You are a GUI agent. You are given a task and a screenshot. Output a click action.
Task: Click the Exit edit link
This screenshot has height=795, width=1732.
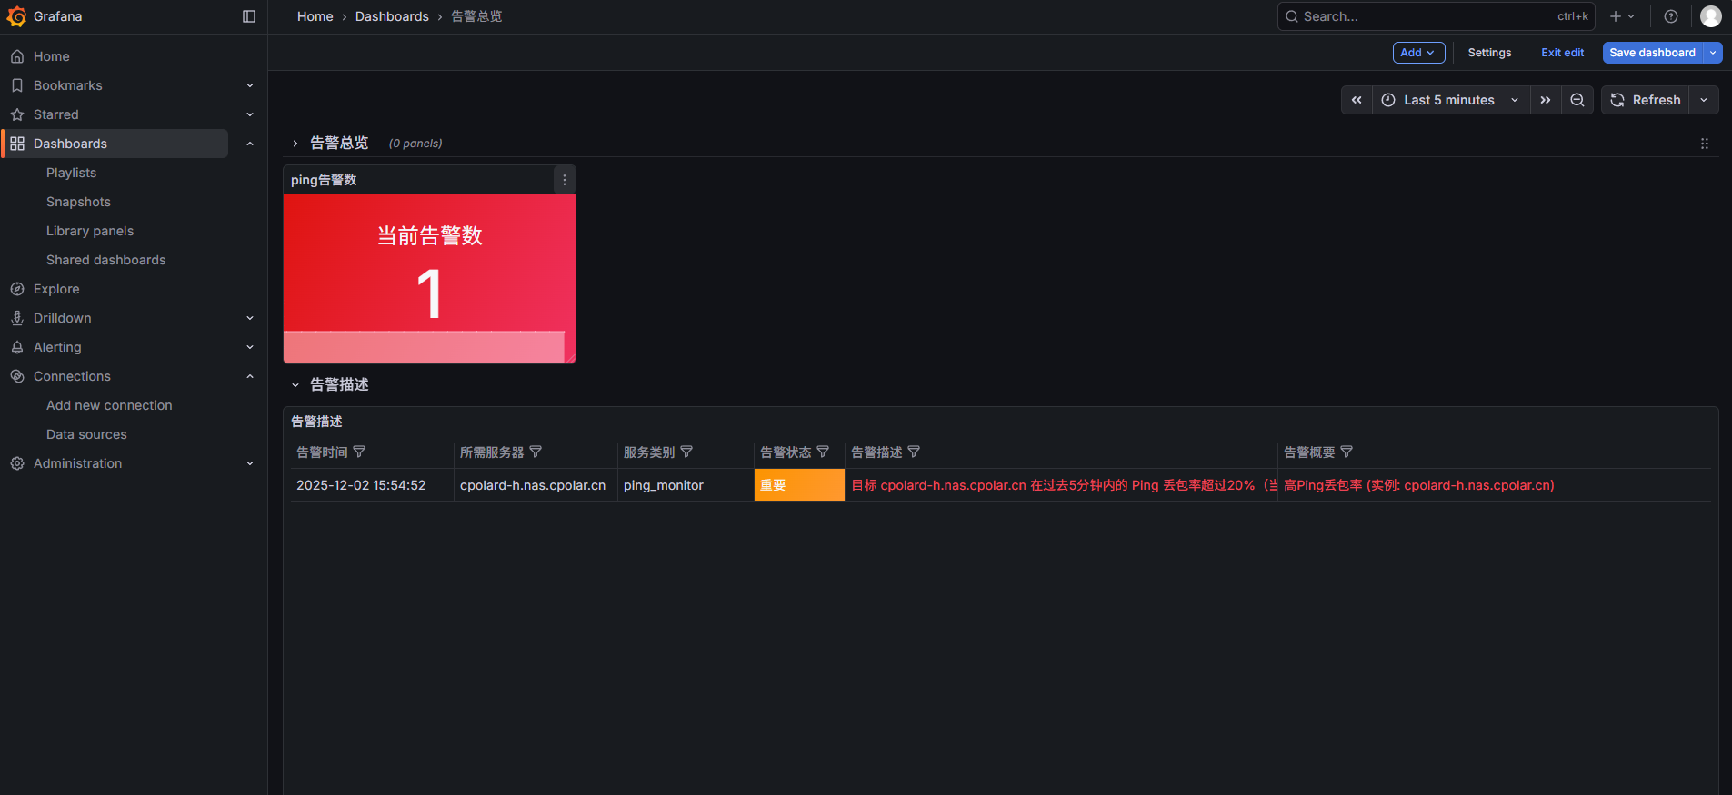click(1562, 53)
